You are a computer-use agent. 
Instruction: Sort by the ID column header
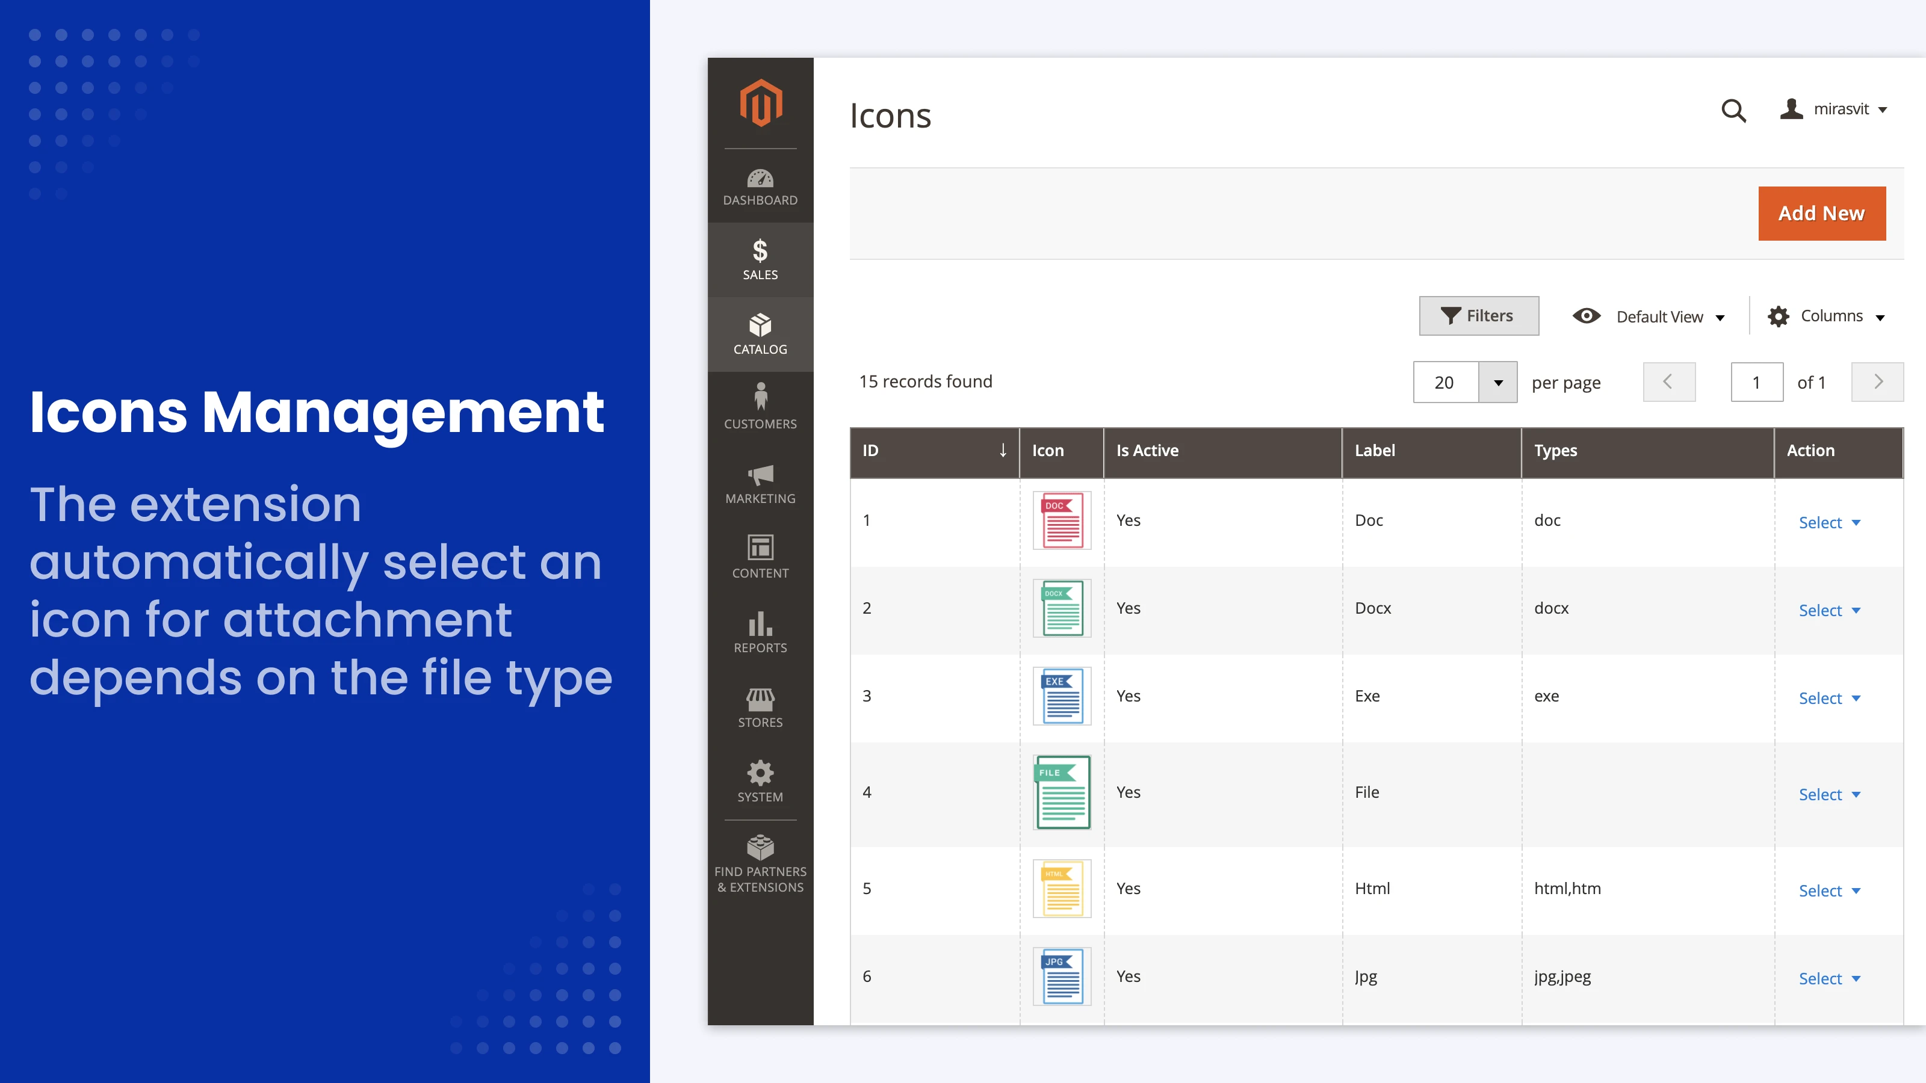tap(934, 450)
